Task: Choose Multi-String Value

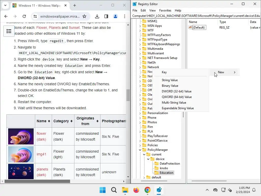Action: tap(180, 103)
